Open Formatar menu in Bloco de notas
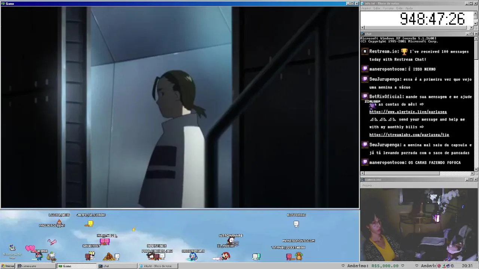The image size is (479, 269). 388,8
